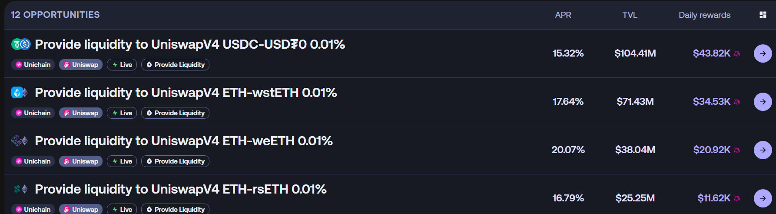This screenshot has width=776, height=214.
Task: Select Unichain tag on USDC-USD₮0 row
Action: [33, 65]
